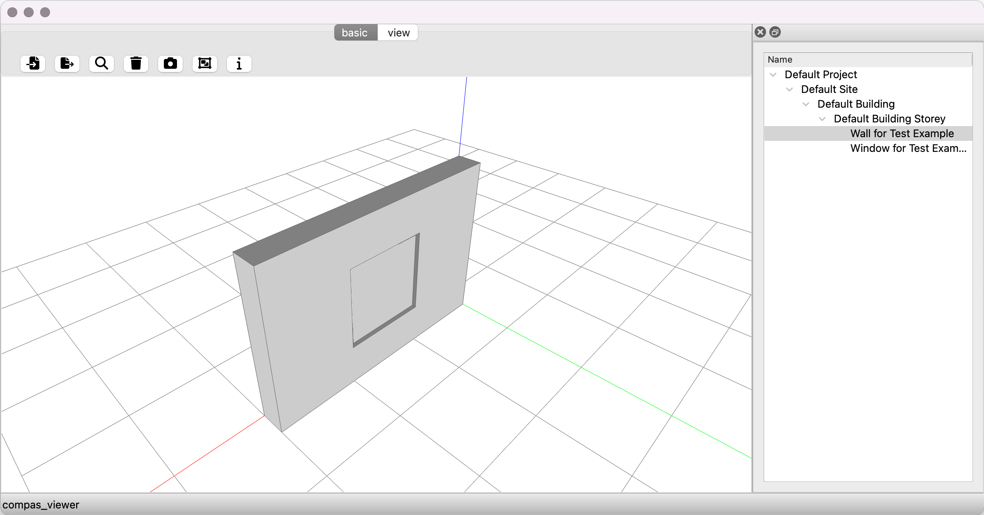This screenshot has height=515, width=984.
Task: Click the magnifying glass zoom icon
Action: tap(102, 63)
